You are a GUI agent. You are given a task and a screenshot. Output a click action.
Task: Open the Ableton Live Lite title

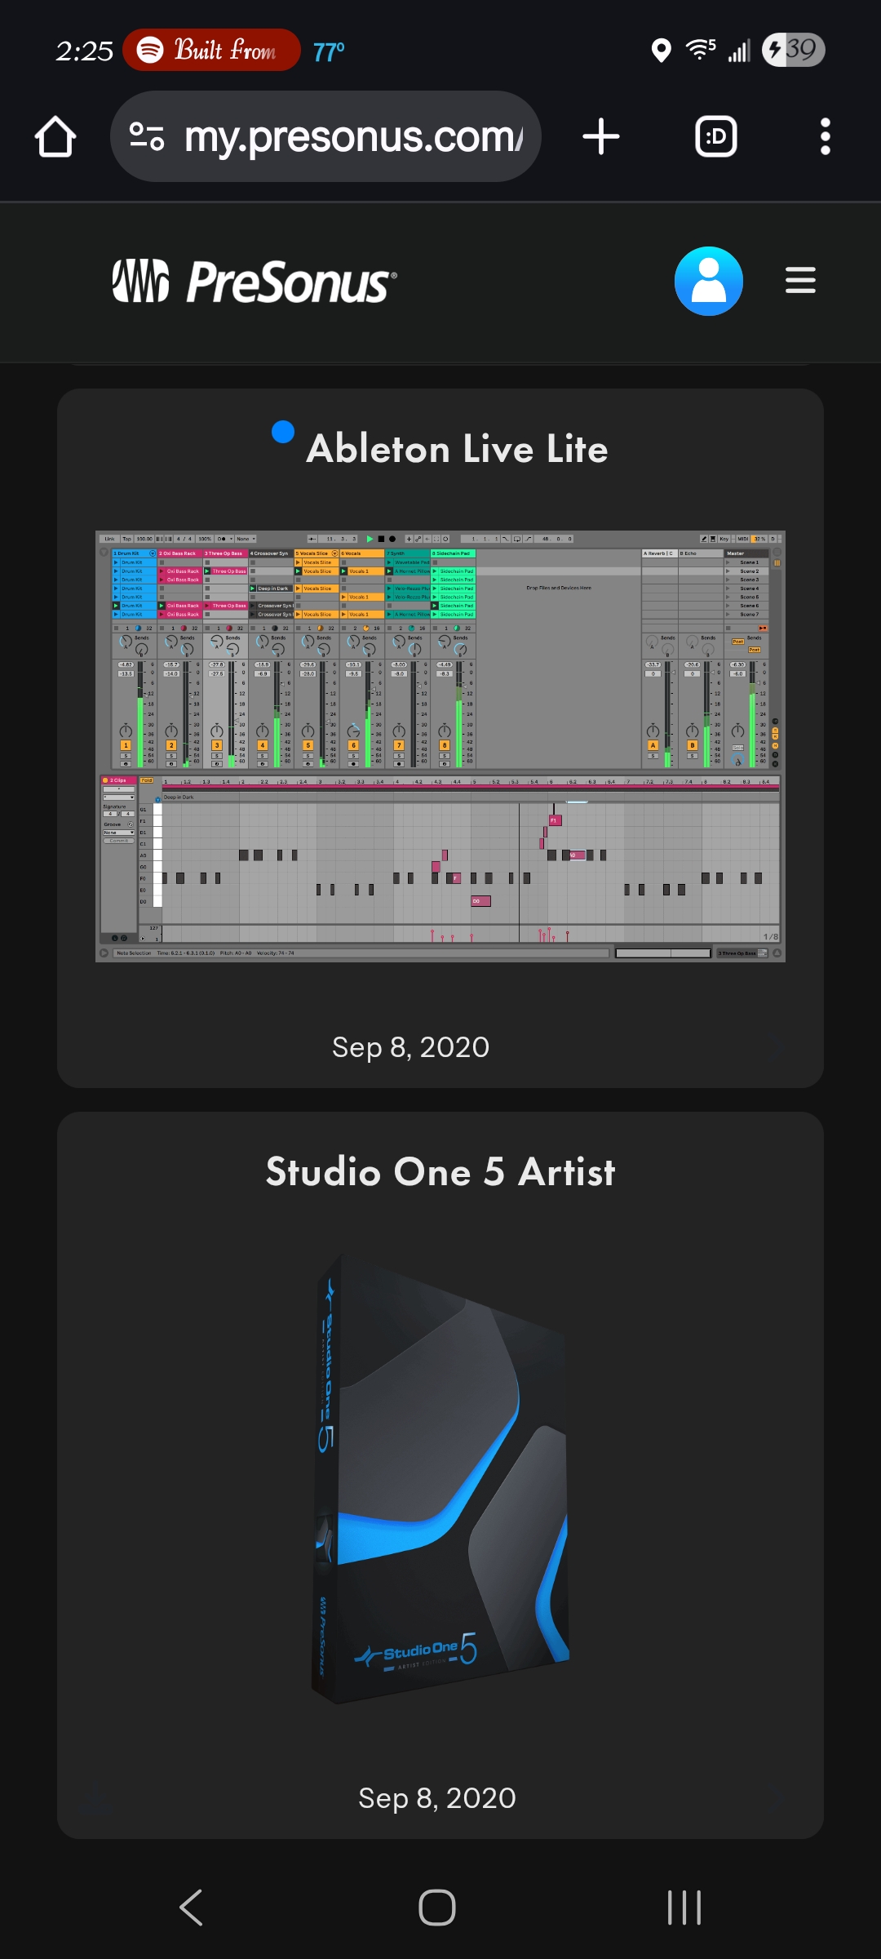point(457,449)
